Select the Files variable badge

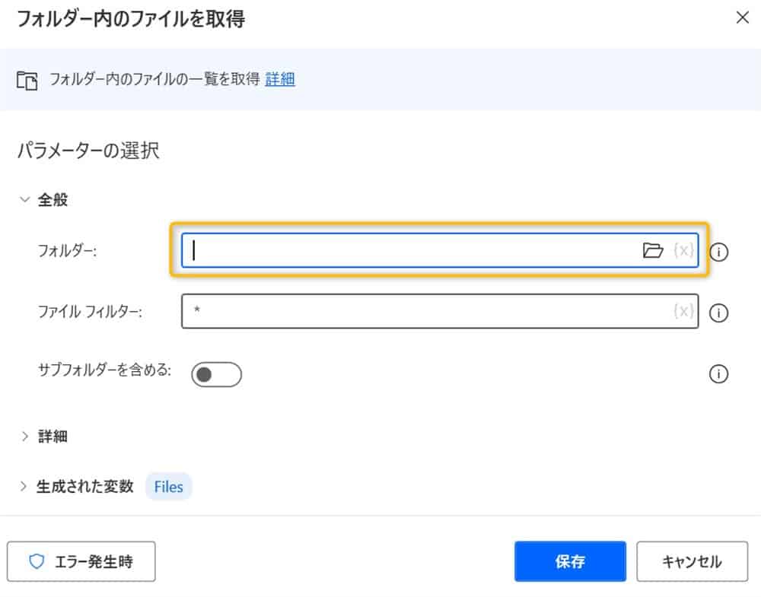[x=168, y=487]
